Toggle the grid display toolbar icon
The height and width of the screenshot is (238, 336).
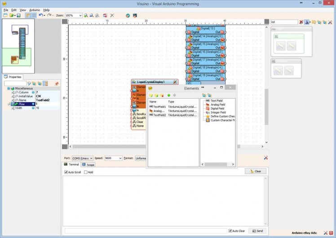tap(34, 15)
